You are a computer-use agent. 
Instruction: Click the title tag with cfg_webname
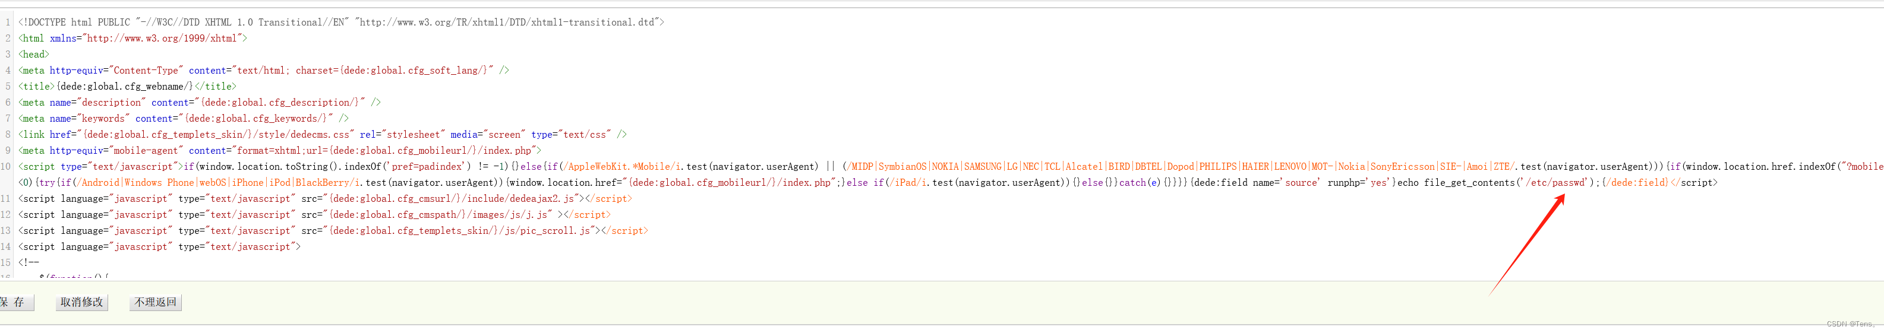tap(127, 87)
